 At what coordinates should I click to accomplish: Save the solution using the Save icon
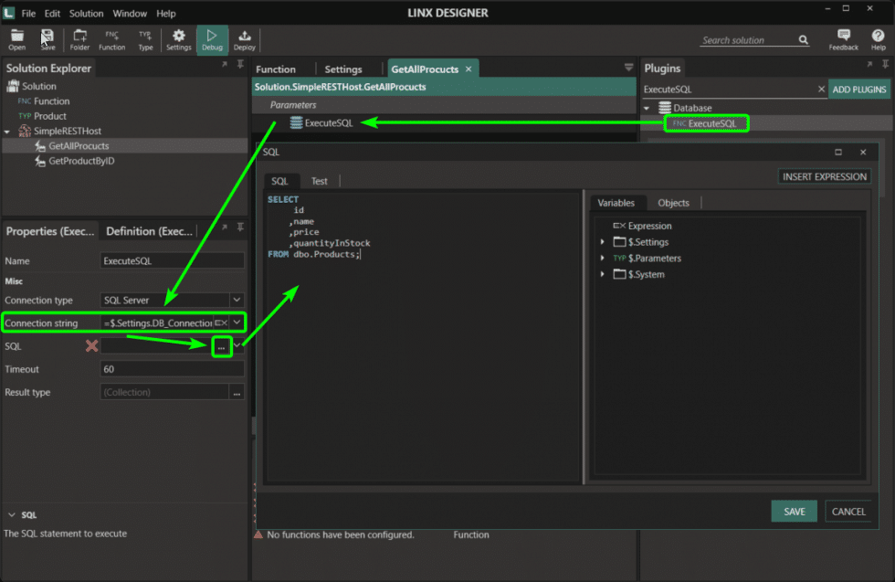[47, 39]
